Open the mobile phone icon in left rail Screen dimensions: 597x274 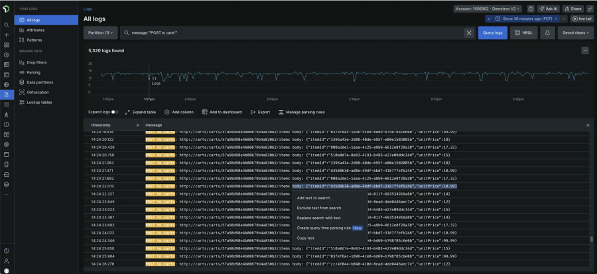(7, 164)
